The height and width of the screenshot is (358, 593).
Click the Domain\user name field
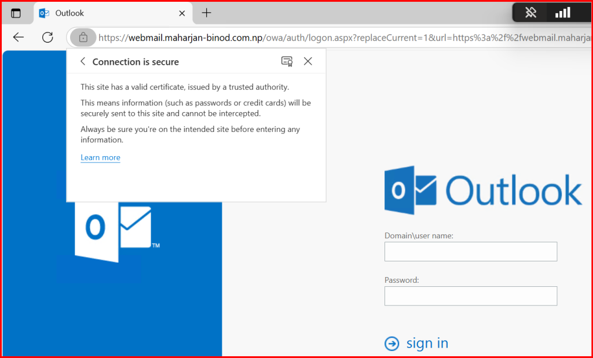(x=470, y=252)
